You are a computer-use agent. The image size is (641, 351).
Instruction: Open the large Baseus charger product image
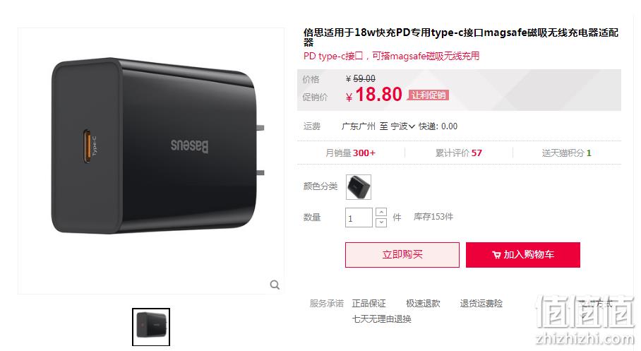click(x=151, y=161)
